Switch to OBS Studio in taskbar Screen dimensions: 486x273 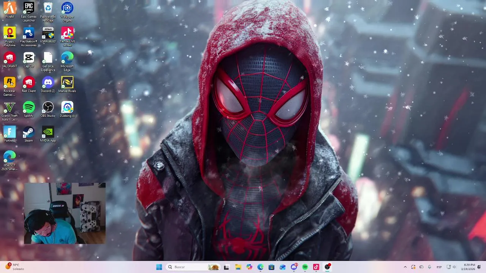point(327,267)
